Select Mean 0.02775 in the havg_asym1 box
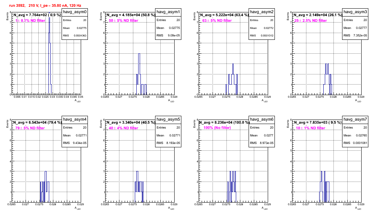This screenshot has height=215, width=374. (x=174, y=28)
